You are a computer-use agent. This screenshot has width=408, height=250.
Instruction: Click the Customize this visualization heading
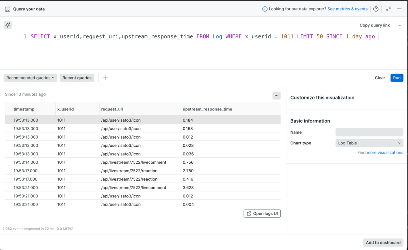pos(322,97)
